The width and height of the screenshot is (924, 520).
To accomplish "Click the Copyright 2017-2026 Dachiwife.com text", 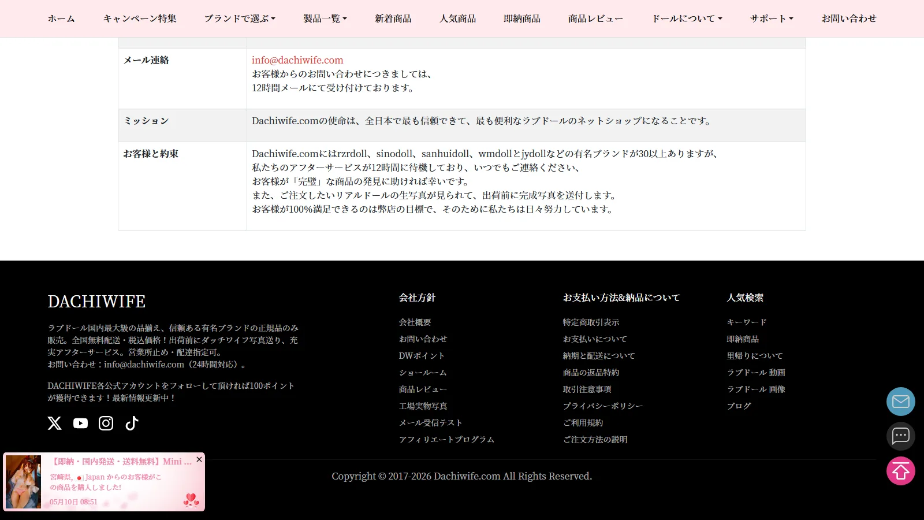I will coord(462,476).
